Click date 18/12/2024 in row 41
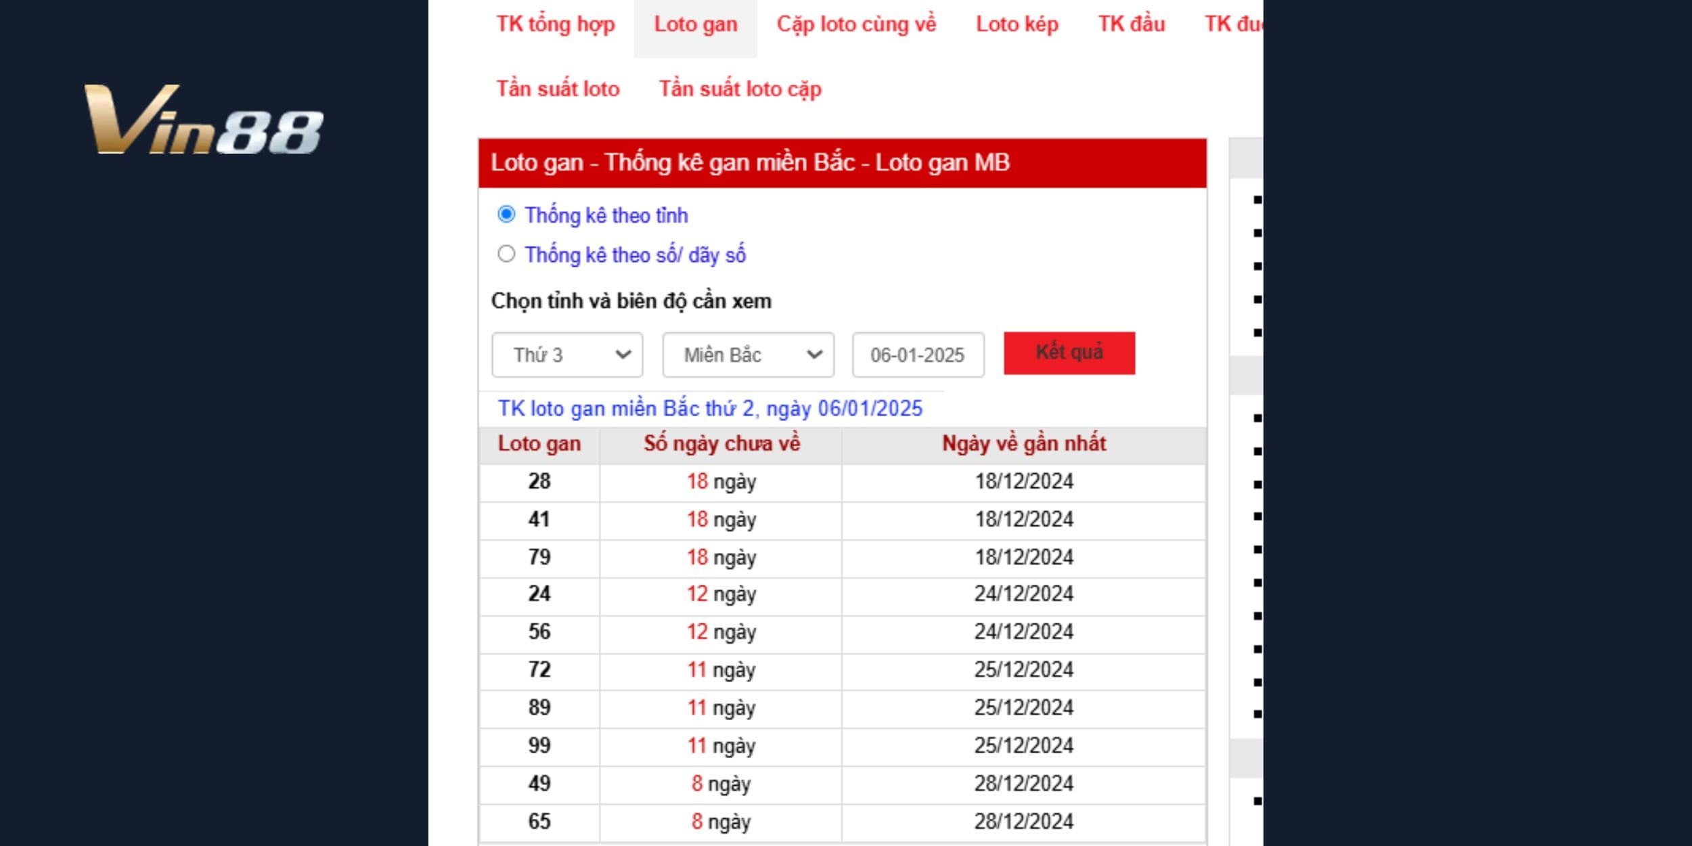The image size is (1692, 846). pyautogui.click(x=1024, y=520)
